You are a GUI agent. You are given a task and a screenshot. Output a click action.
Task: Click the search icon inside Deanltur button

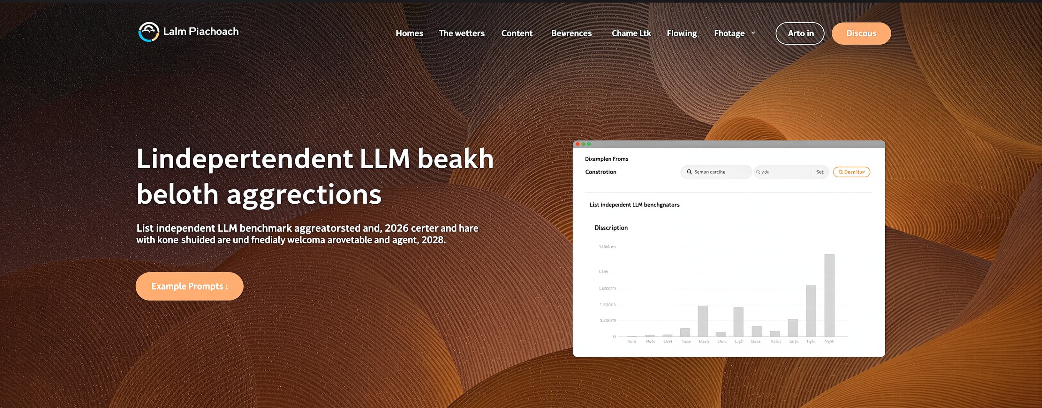point(841,172)
